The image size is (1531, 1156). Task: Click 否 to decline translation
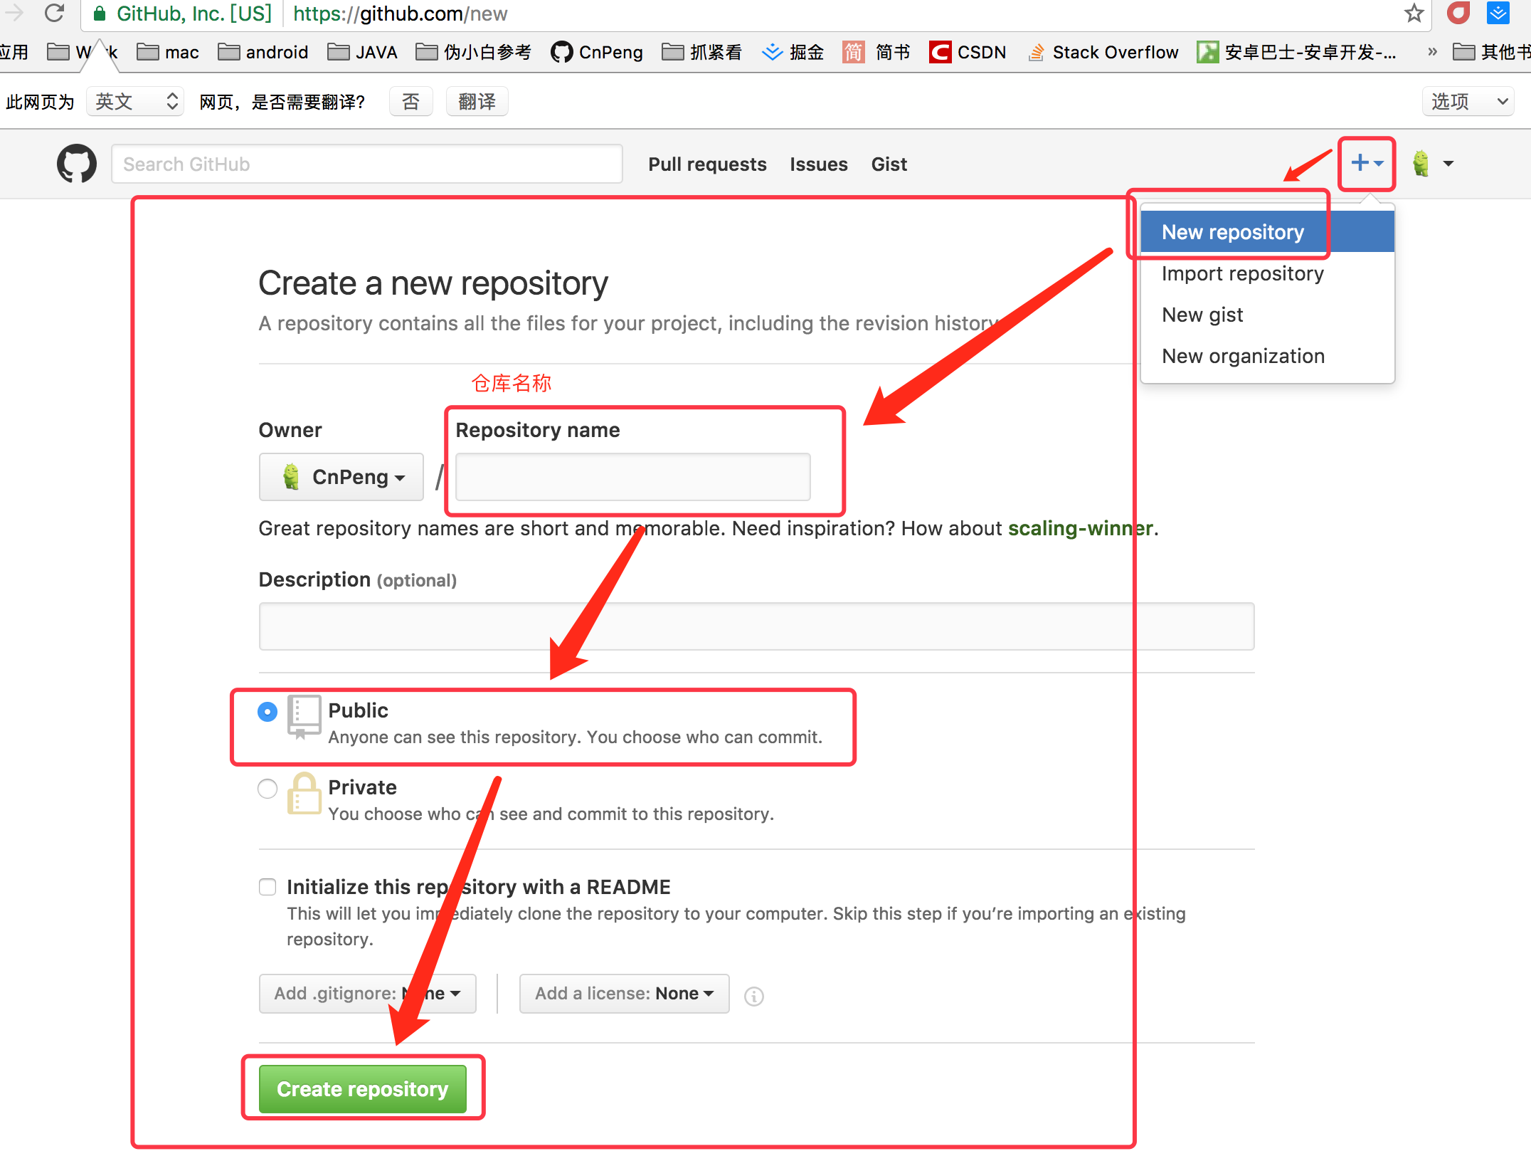click(411, 102)
